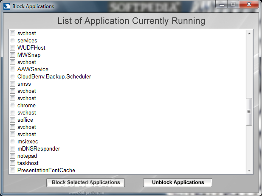Enable the AAWService checkbox
Screen dimensions: 262x196
12,69
